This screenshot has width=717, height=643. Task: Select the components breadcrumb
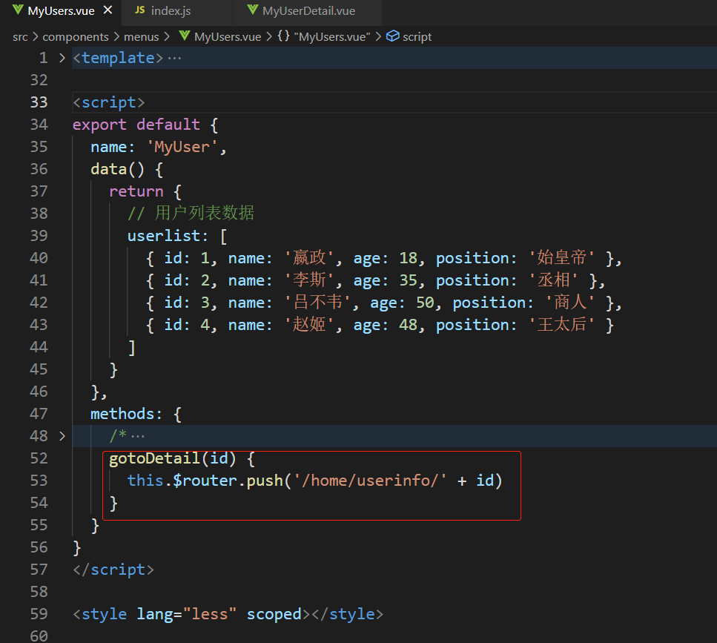coord(76,36)
